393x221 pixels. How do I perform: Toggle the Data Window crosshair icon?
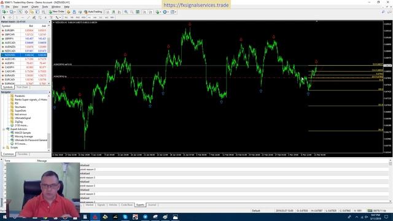click(26, 12)
